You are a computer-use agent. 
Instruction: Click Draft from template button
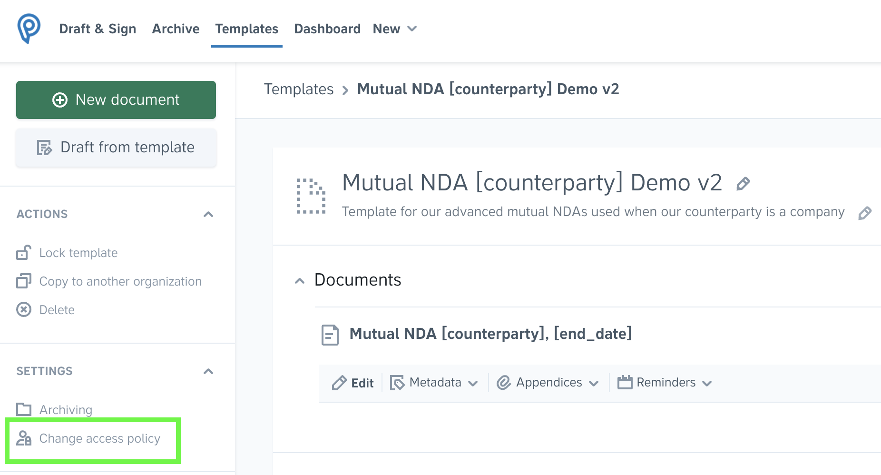click(x=116, y=148)
